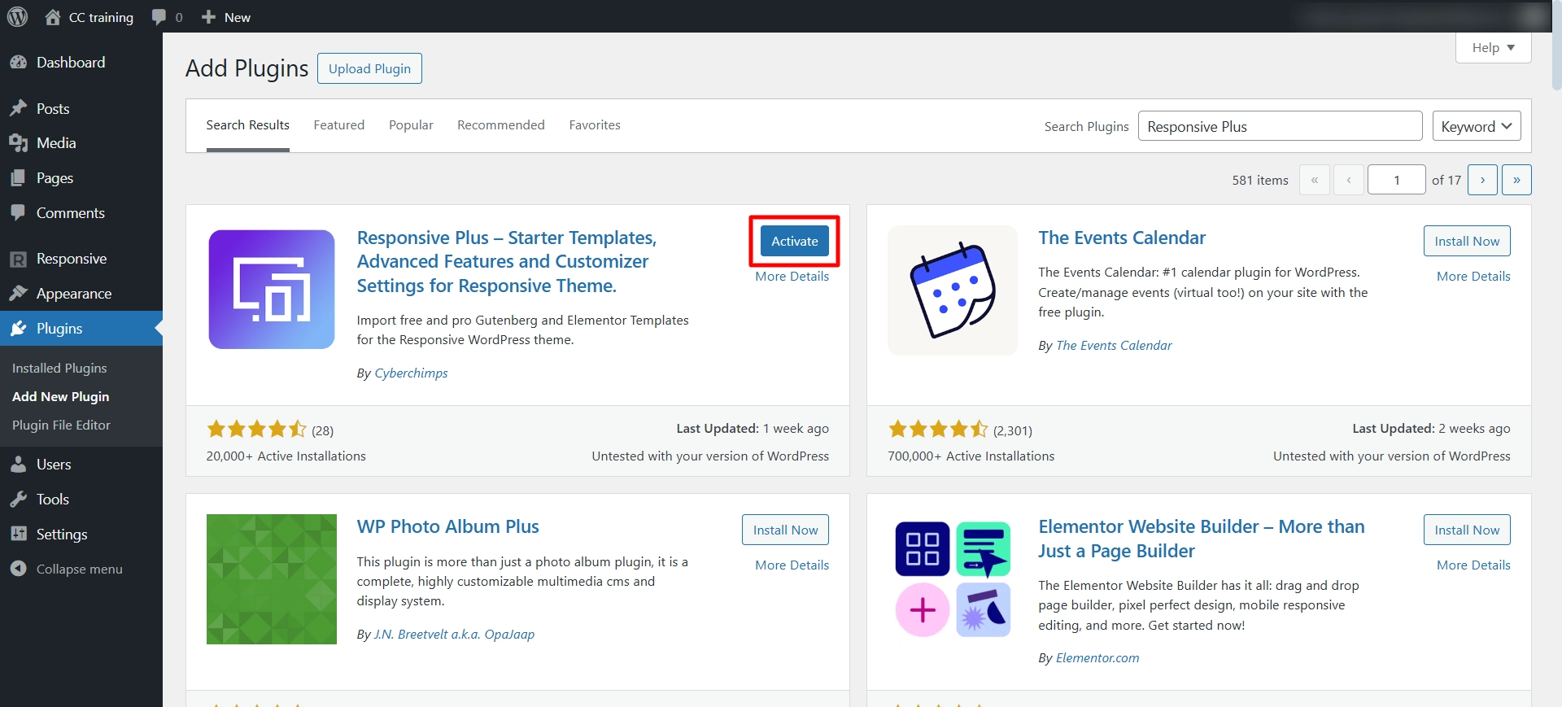1562x707 pixels.
Task: Click the Pages icon in sidebar
Action: click(18, 178)
